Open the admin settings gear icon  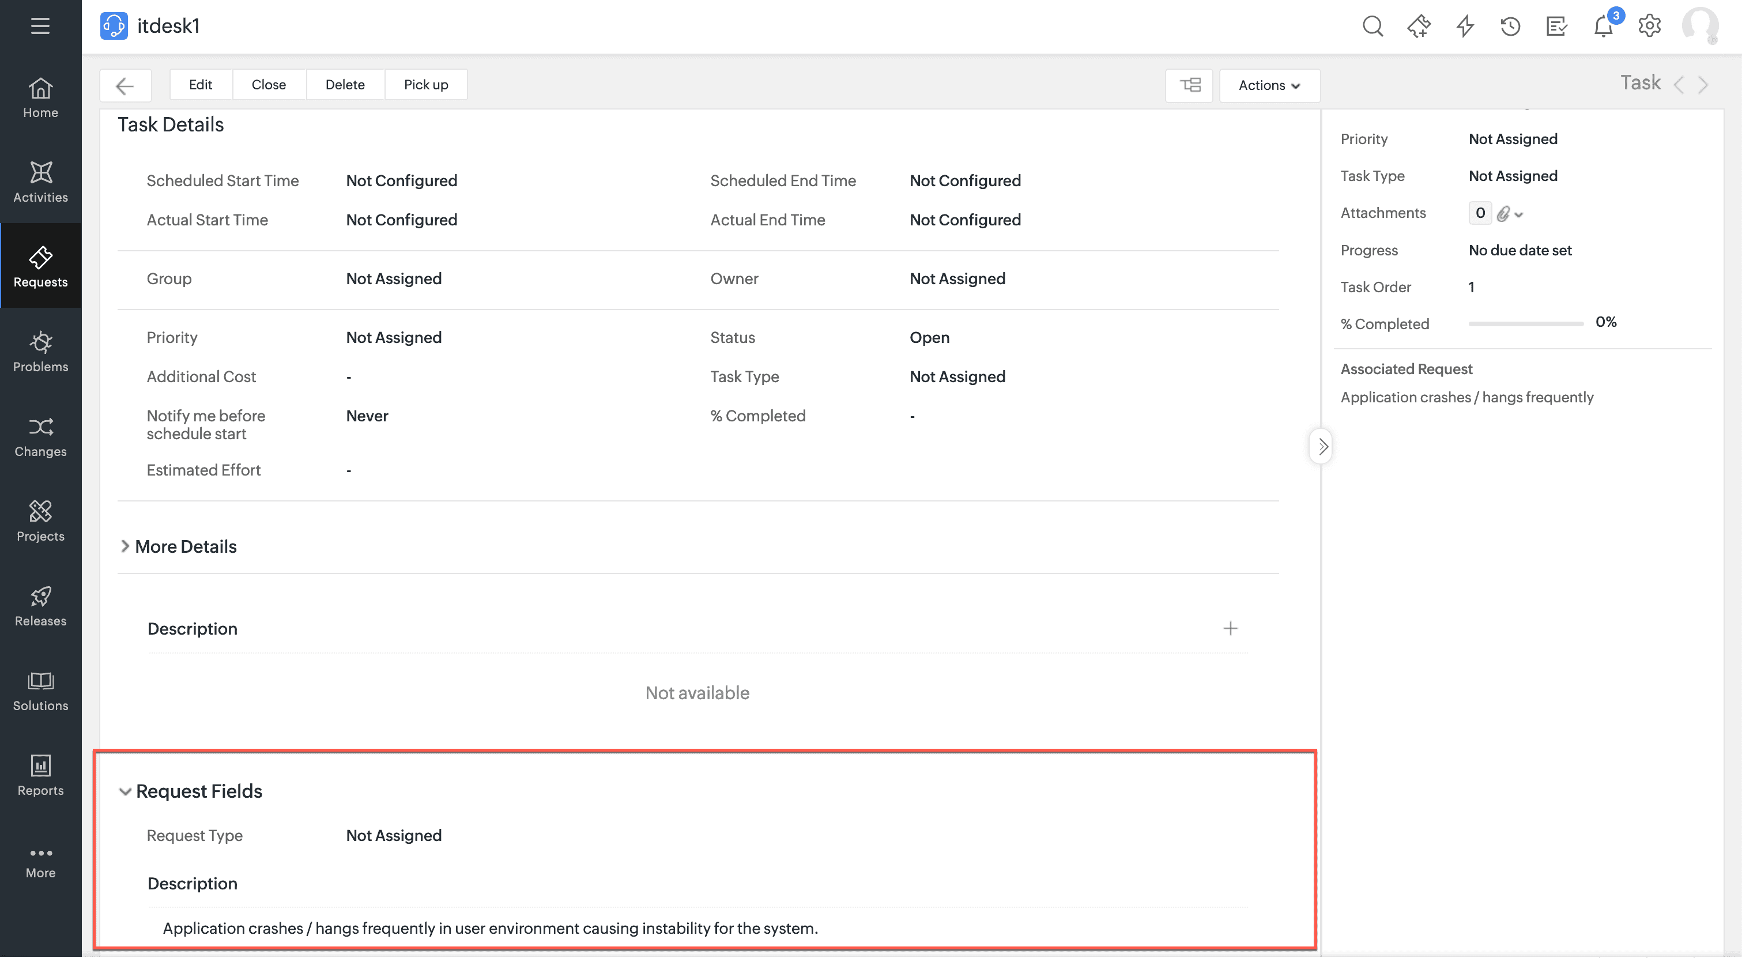click(1649, 27)
